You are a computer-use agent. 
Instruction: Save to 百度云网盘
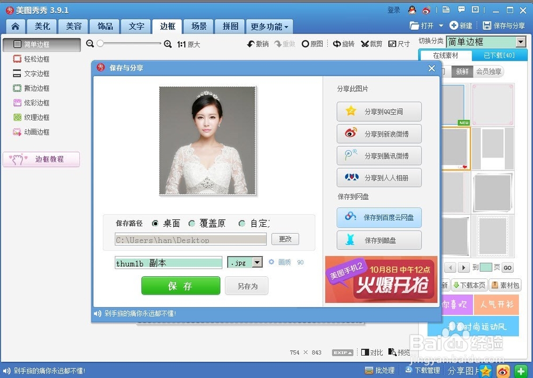point(379,217)
